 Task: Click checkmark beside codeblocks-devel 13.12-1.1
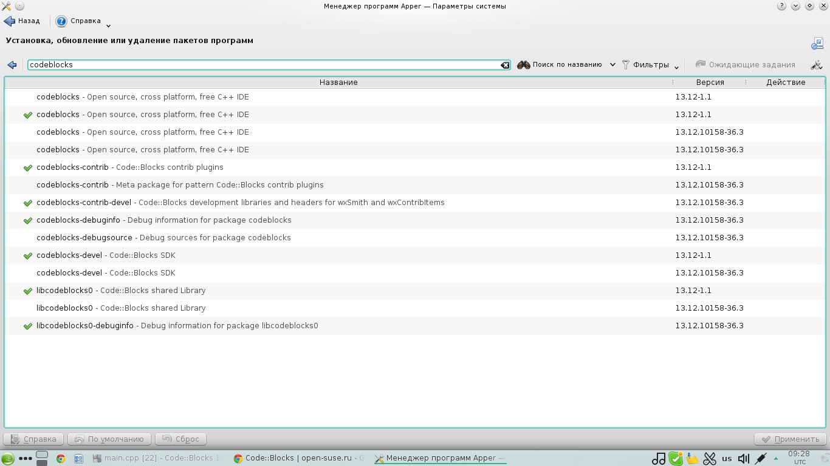pyautogui.click(x=27, y=255)
